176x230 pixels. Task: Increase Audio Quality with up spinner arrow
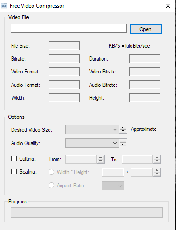coord(123,141)
